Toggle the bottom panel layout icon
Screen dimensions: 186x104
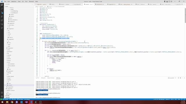click(x=167, y=1)
